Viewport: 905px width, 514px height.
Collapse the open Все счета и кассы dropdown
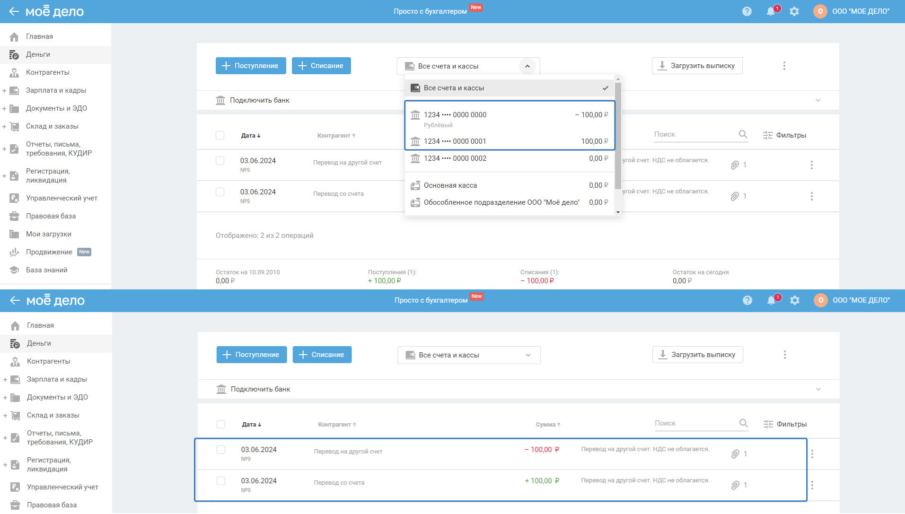[x=527, y=66]
